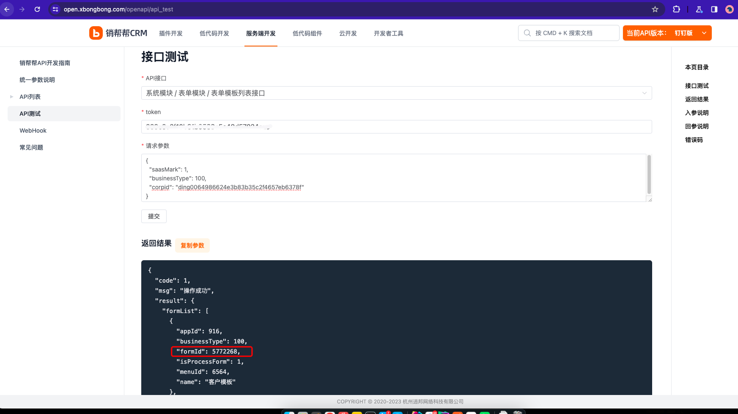Screen dimensions: 738x414
Task: Open the experiments beaker icon in the toolbar
Action: coord(699,9)
